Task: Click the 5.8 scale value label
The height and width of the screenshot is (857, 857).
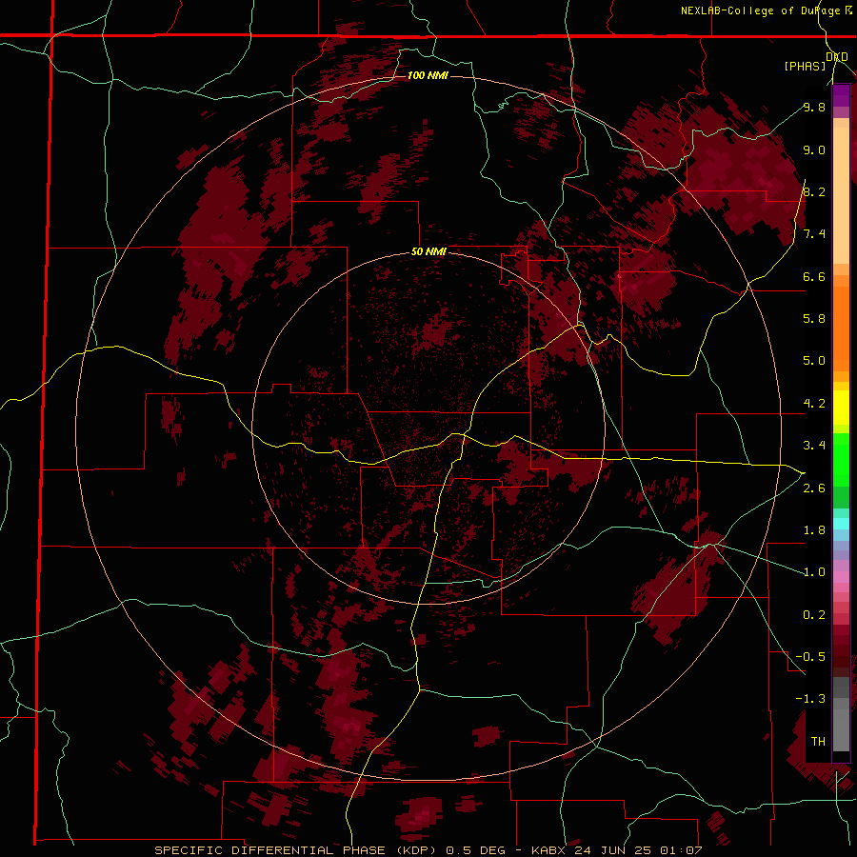Action: click(814, 319)
